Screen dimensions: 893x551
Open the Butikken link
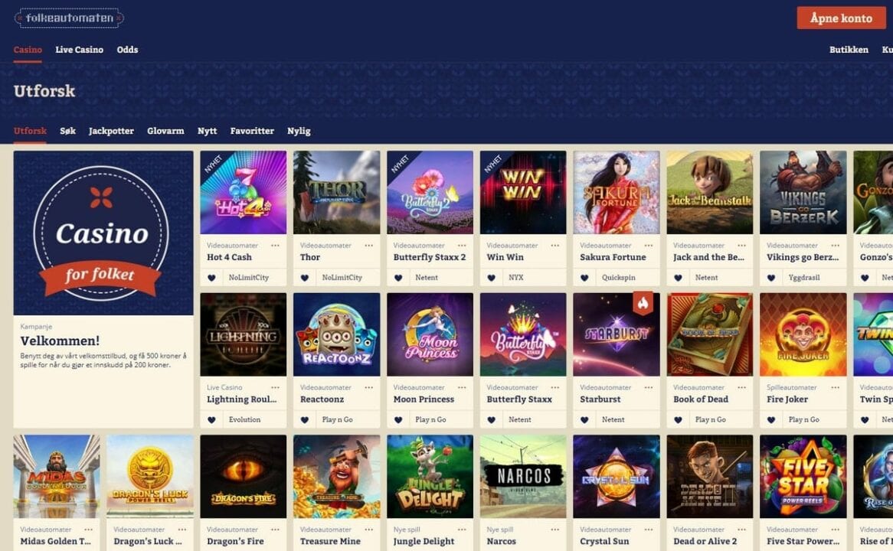[849, 50]
